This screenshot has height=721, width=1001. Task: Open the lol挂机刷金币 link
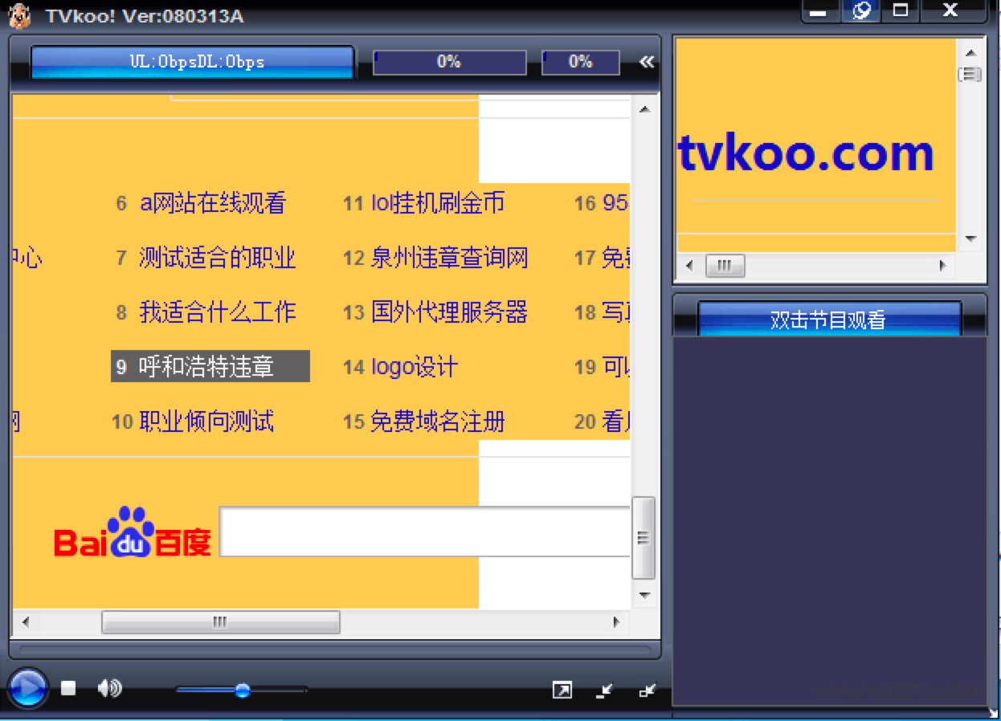(436, 203)
